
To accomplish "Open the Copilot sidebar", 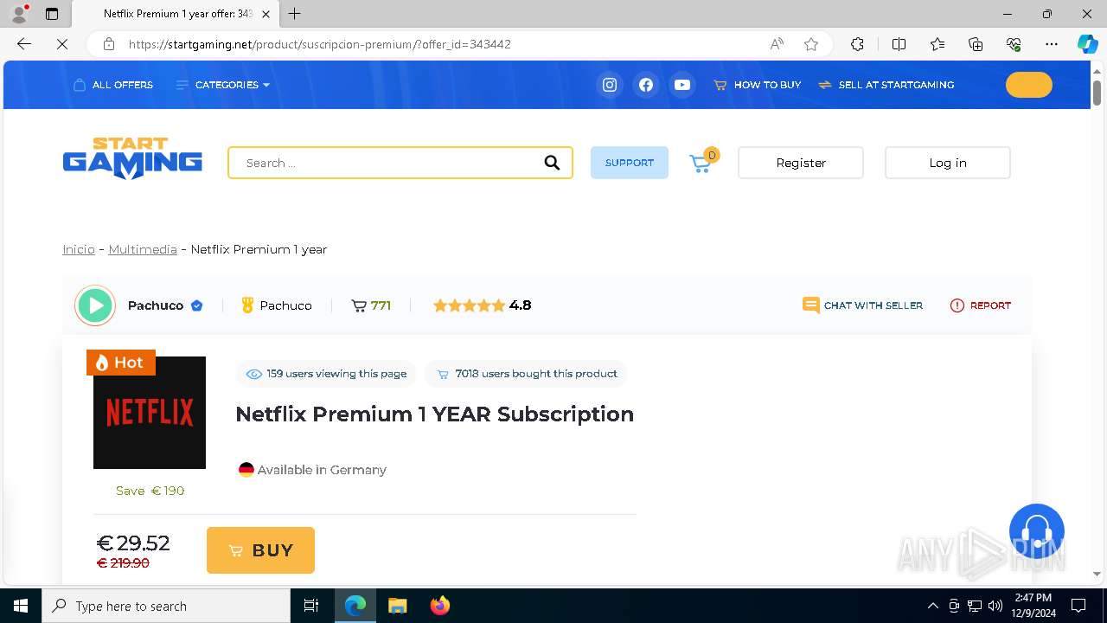I will pos(1087,44).
